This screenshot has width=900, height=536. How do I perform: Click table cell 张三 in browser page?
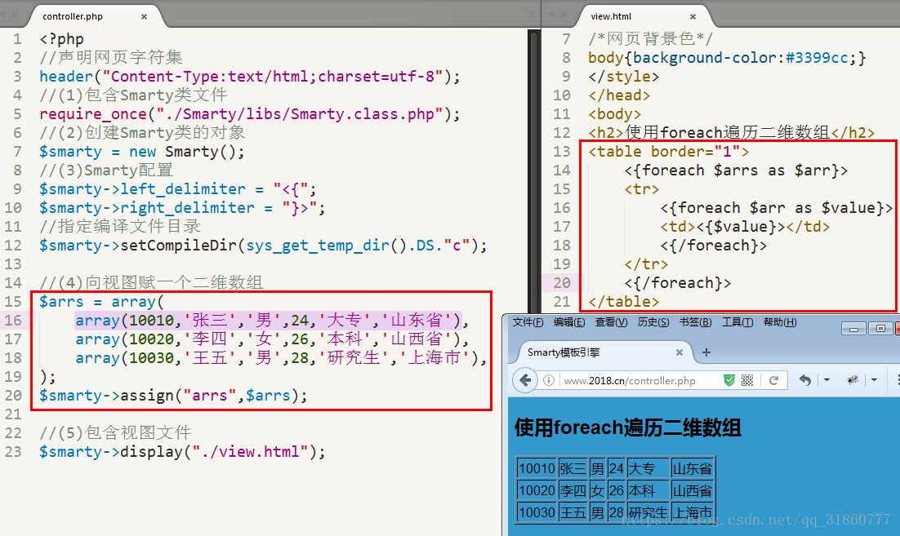(x=573, y=468)
